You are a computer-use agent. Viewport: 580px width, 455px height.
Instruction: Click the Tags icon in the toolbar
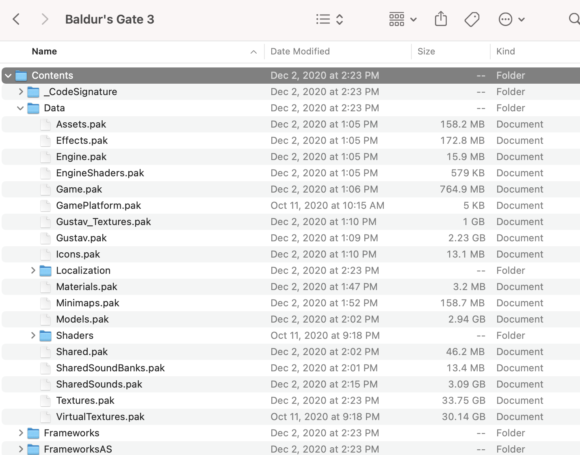(x=472, y=19)
